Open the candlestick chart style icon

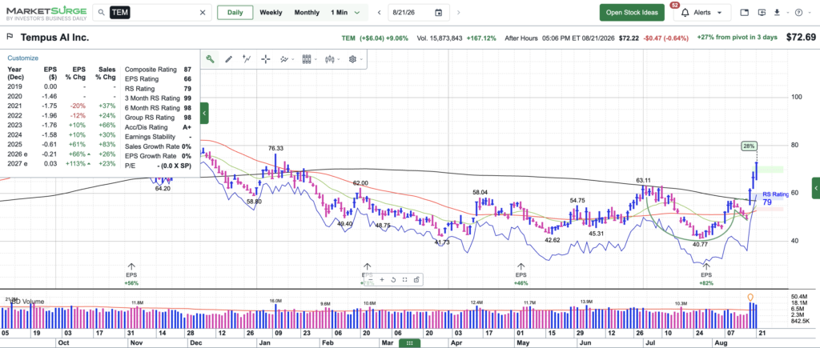coord(329,59)
